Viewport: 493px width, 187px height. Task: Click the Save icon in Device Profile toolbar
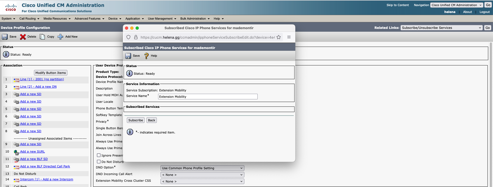click(5, 37)
